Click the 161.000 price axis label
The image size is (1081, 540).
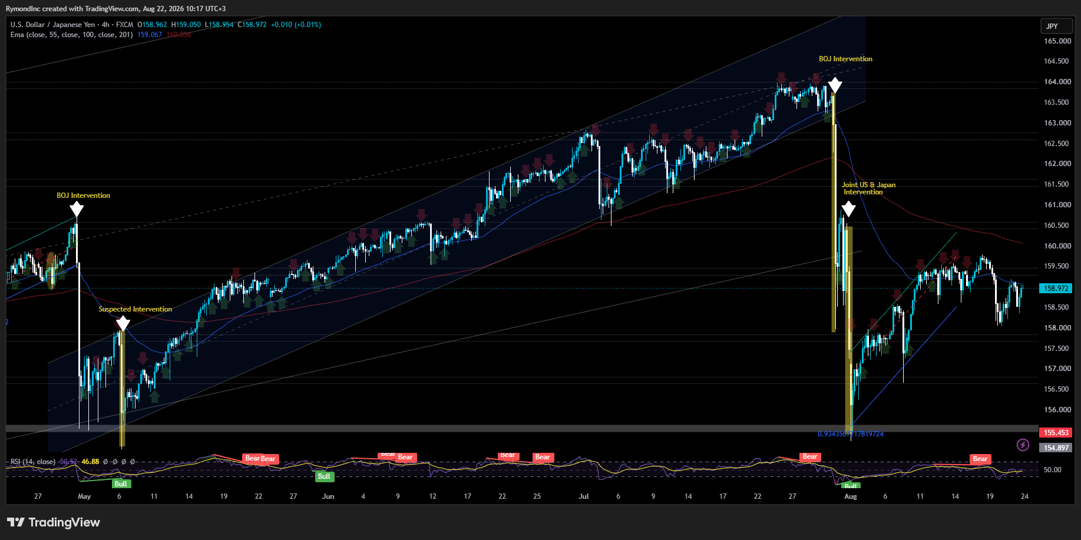(1057, 205)
